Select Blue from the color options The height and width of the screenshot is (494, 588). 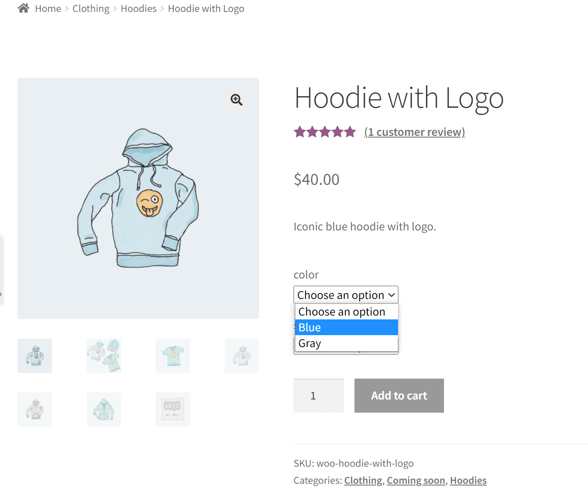point(346,327)
